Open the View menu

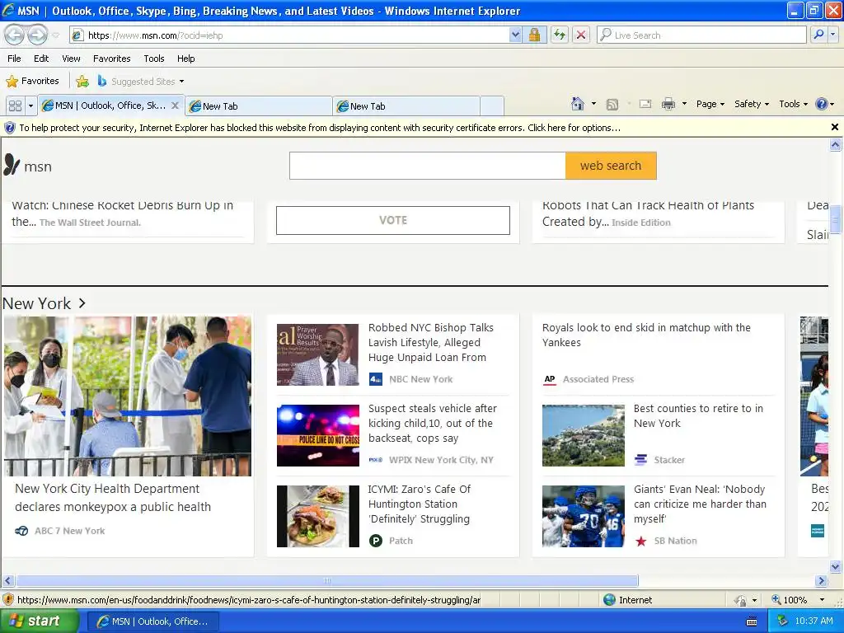(x=71, y=59)
